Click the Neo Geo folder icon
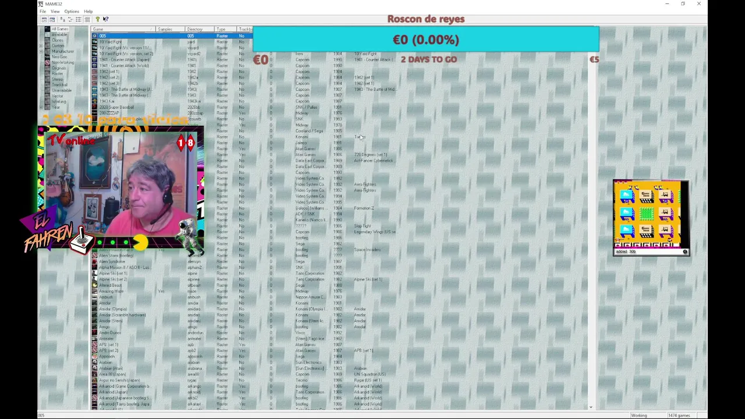The image size is (745, 419). 47,57
